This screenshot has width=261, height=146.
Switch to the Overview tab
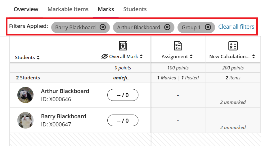(26, 9)
